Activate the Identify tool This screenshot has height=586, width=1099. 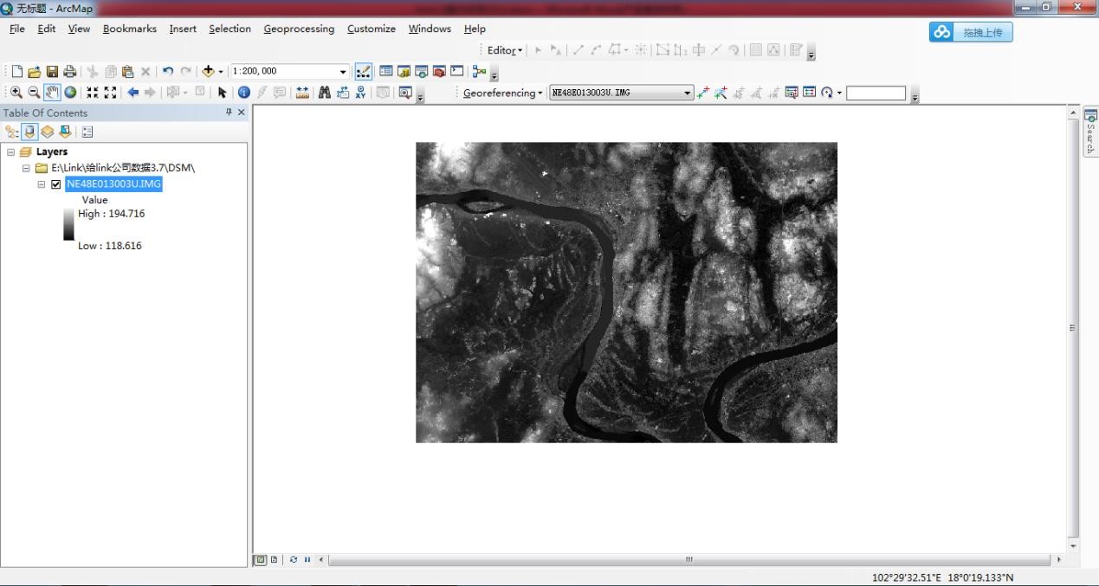243,93
